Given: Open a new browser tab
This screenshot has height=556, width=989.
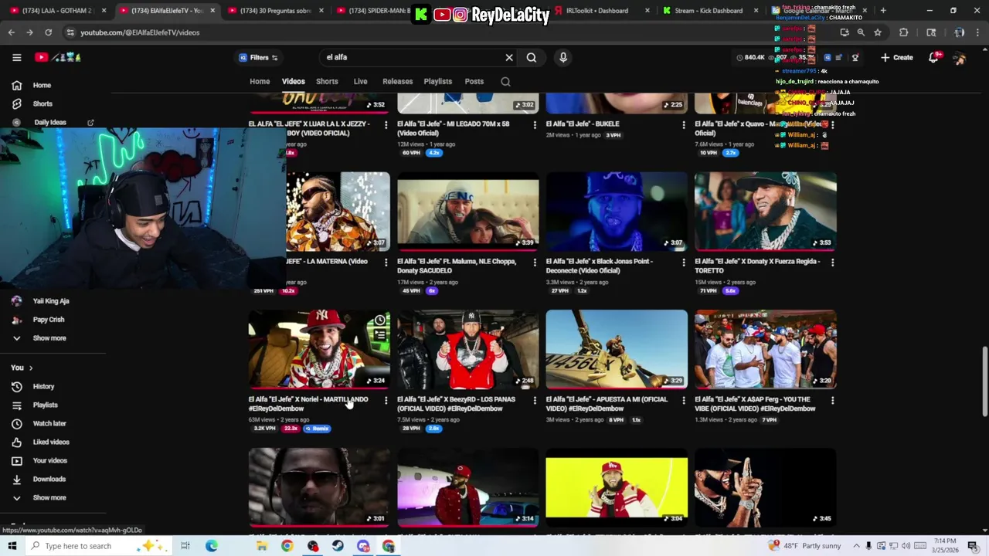Looking at the screenshot, I should (883, 11).
